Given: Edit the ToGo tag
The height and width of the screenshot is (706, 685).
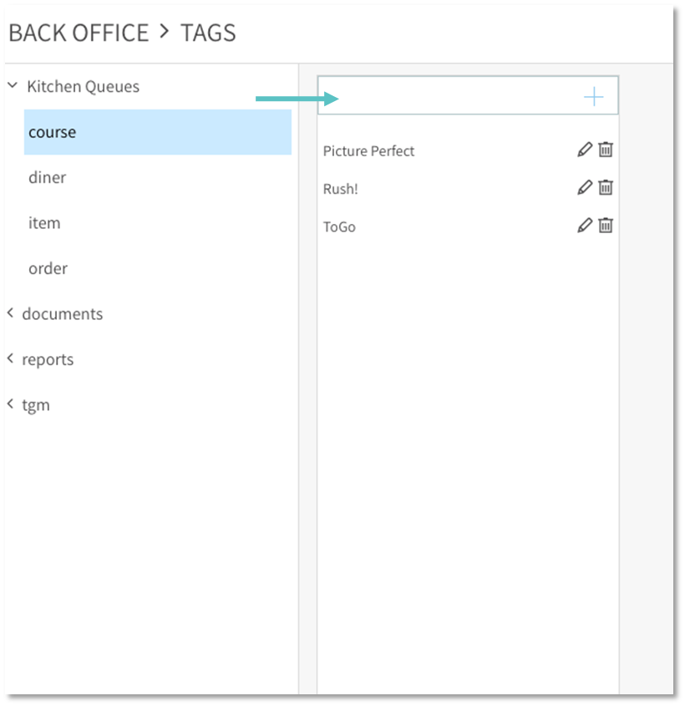Looking at the screenshot, I should (585, 226).
